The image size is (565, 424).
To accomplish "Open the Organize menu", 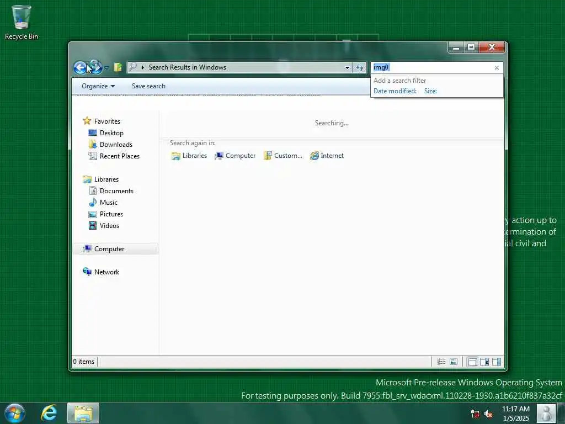I will [x=98, y=86].
